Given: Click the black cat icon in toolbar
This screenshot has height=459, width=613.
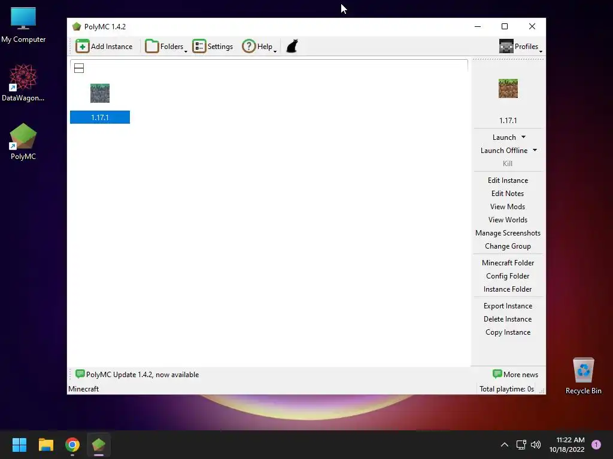Looking at the screenshot, I should 292,46.
